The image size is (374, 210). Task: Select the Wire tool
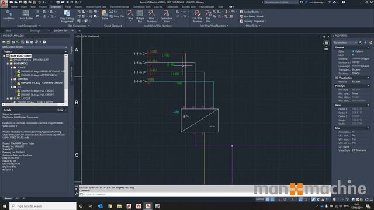[x=130, y=15]
